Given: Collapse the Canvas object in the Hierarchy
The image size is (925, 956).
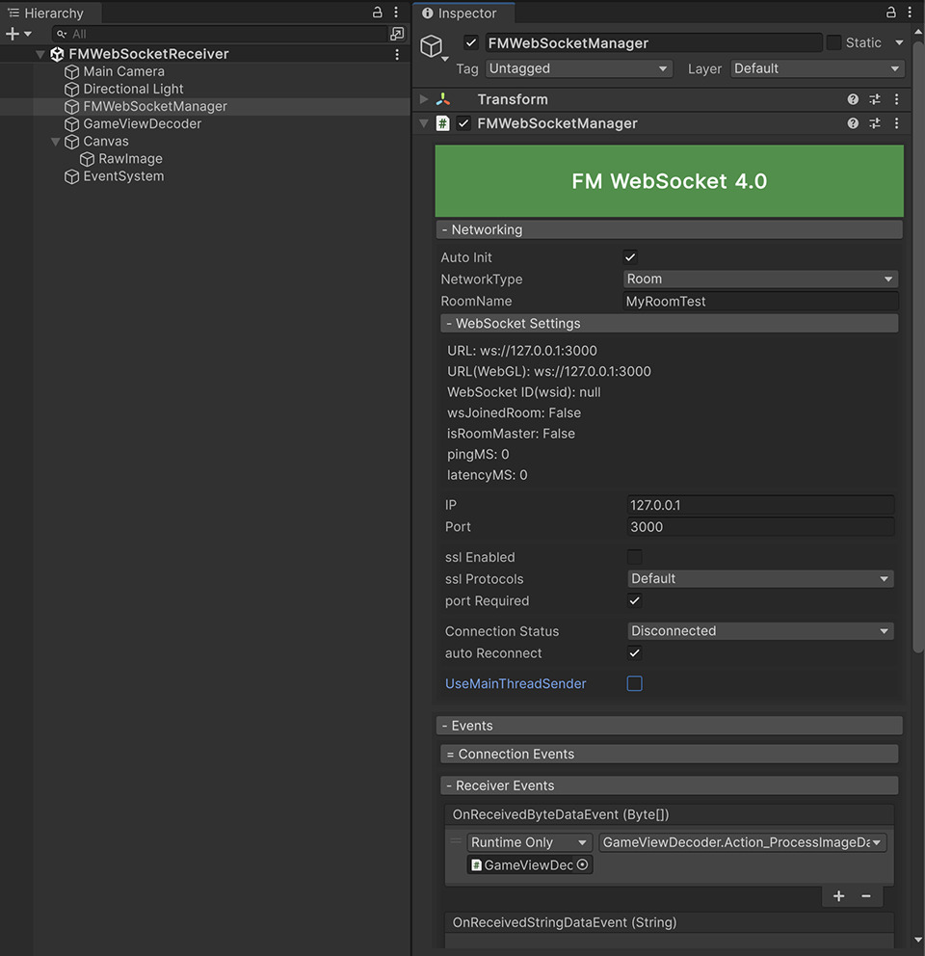Looking at the screenshot, I should click(x=57, y=141).
